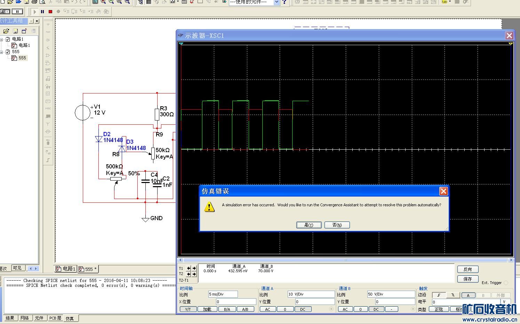Screen dimensions: 520x324
Task: Place Electromechanical motor component from parts toolbar
Action: 48,132
